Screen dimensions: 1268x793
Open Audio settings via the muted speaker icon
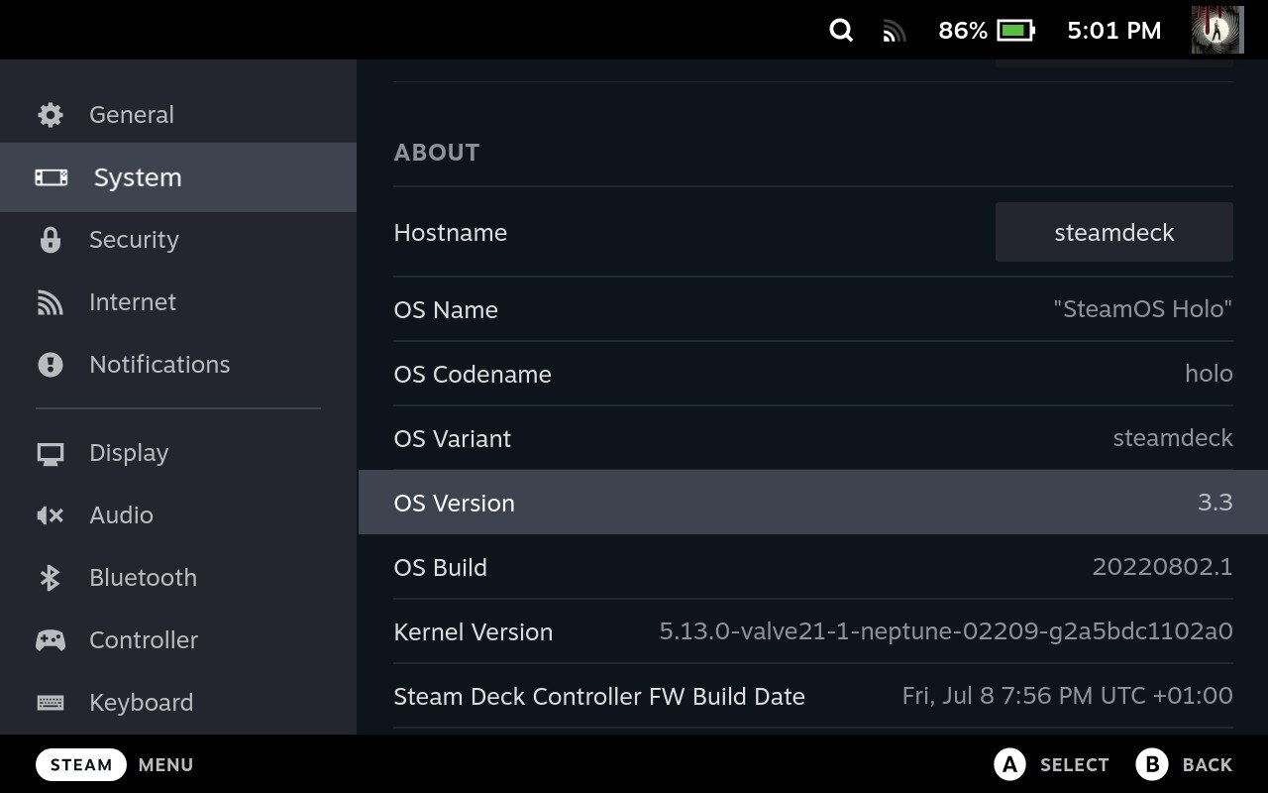click(x=50, y=514)
